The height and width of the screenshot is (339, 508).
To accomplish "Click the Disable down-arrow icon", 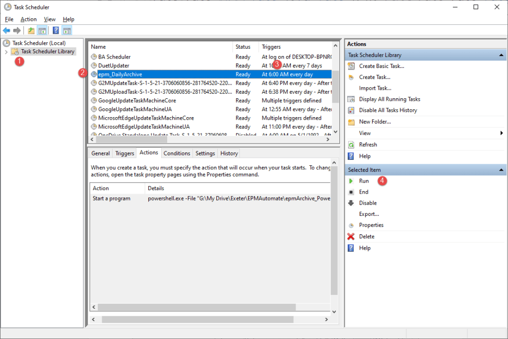I will tap(351, 203).
